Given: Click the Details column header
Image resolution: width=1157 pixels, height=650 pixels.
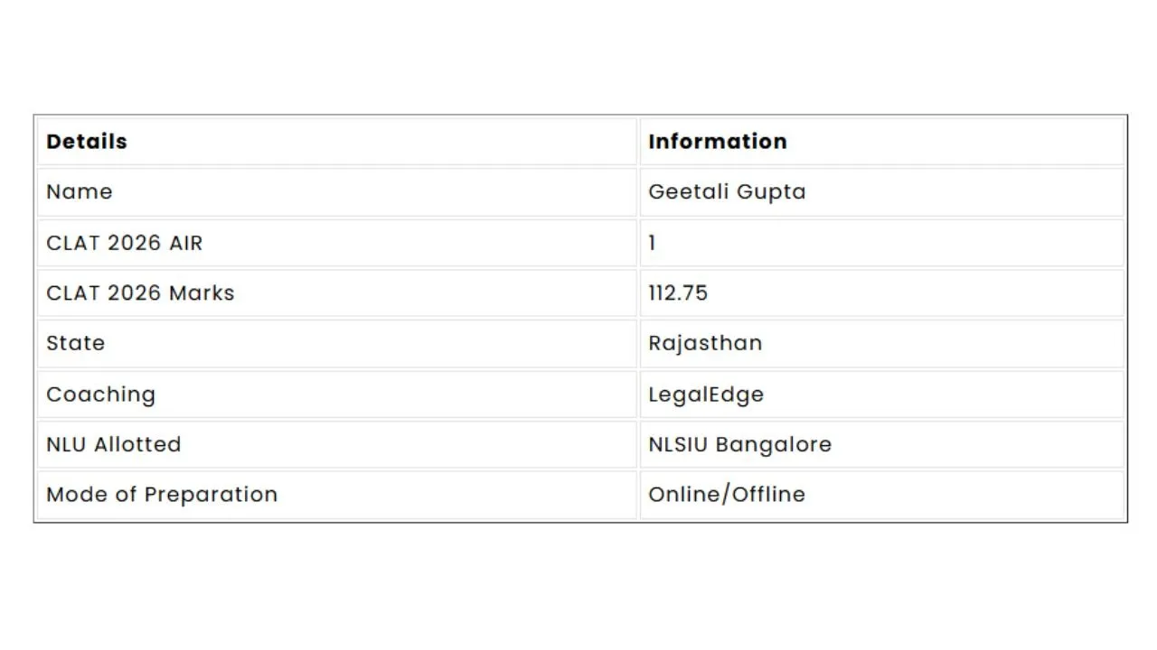Looking at the screenshot, I should tap(87, 142).
